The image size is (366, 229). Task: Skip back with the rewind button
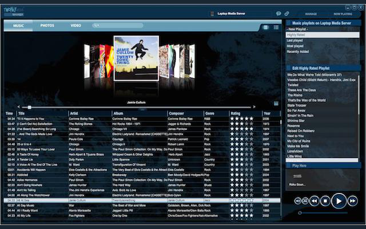point(314,201)
